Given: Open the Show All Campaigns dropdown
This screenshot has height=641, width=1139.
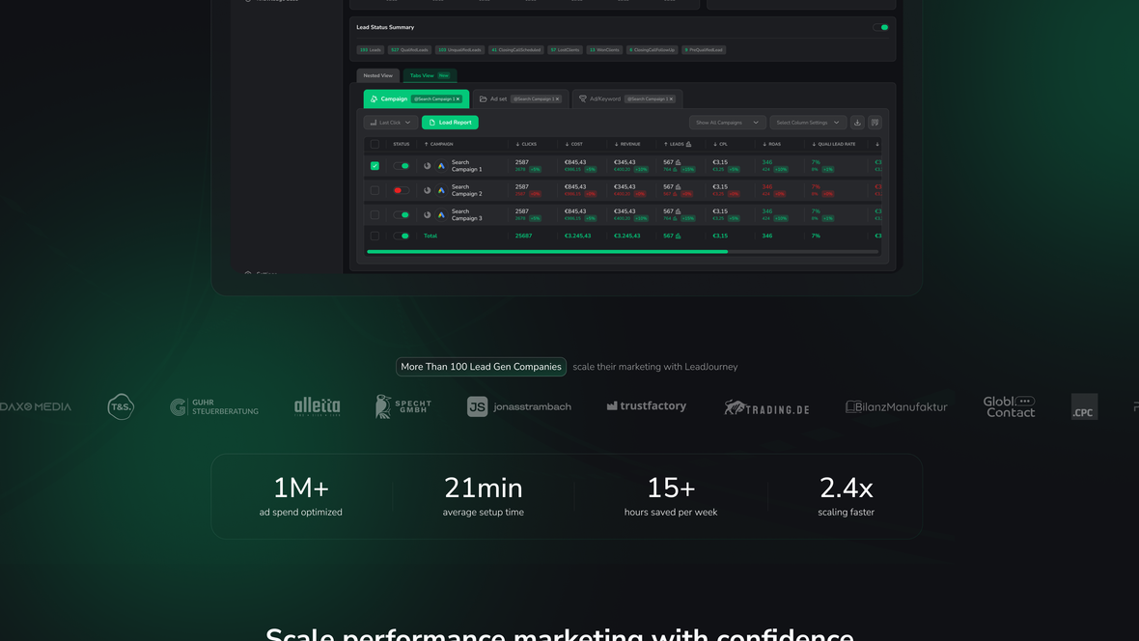Looking at the screenshot, I should point(726,122).
